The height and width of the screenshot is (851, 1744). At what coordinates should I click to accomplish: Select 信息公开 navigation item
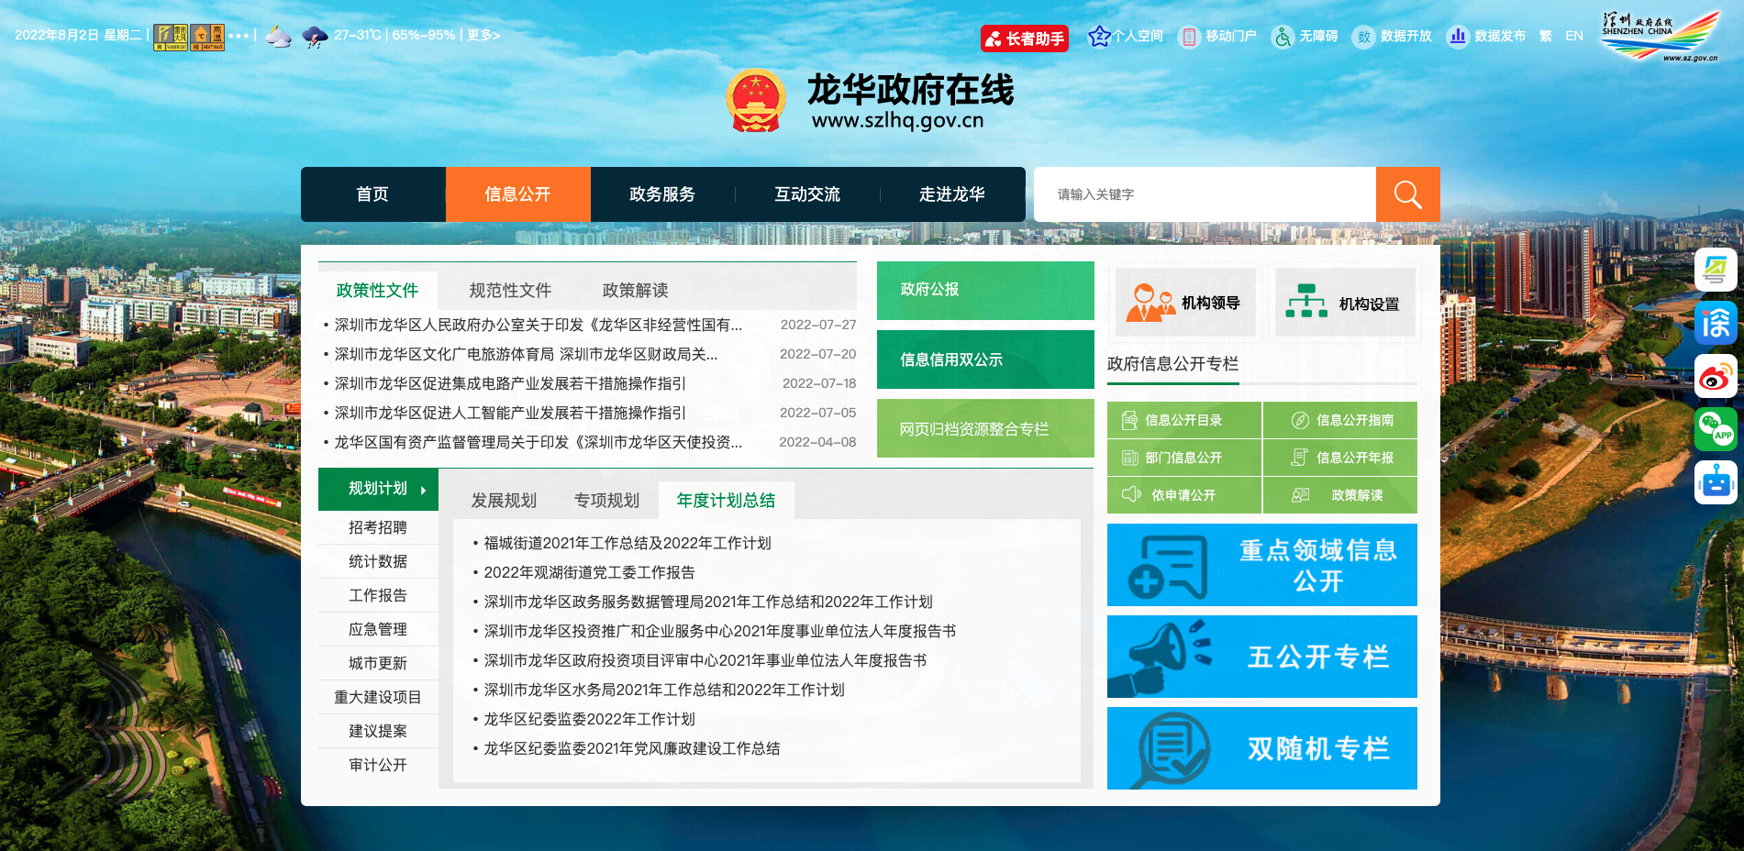pyautogui.click(x=517, y=194)
